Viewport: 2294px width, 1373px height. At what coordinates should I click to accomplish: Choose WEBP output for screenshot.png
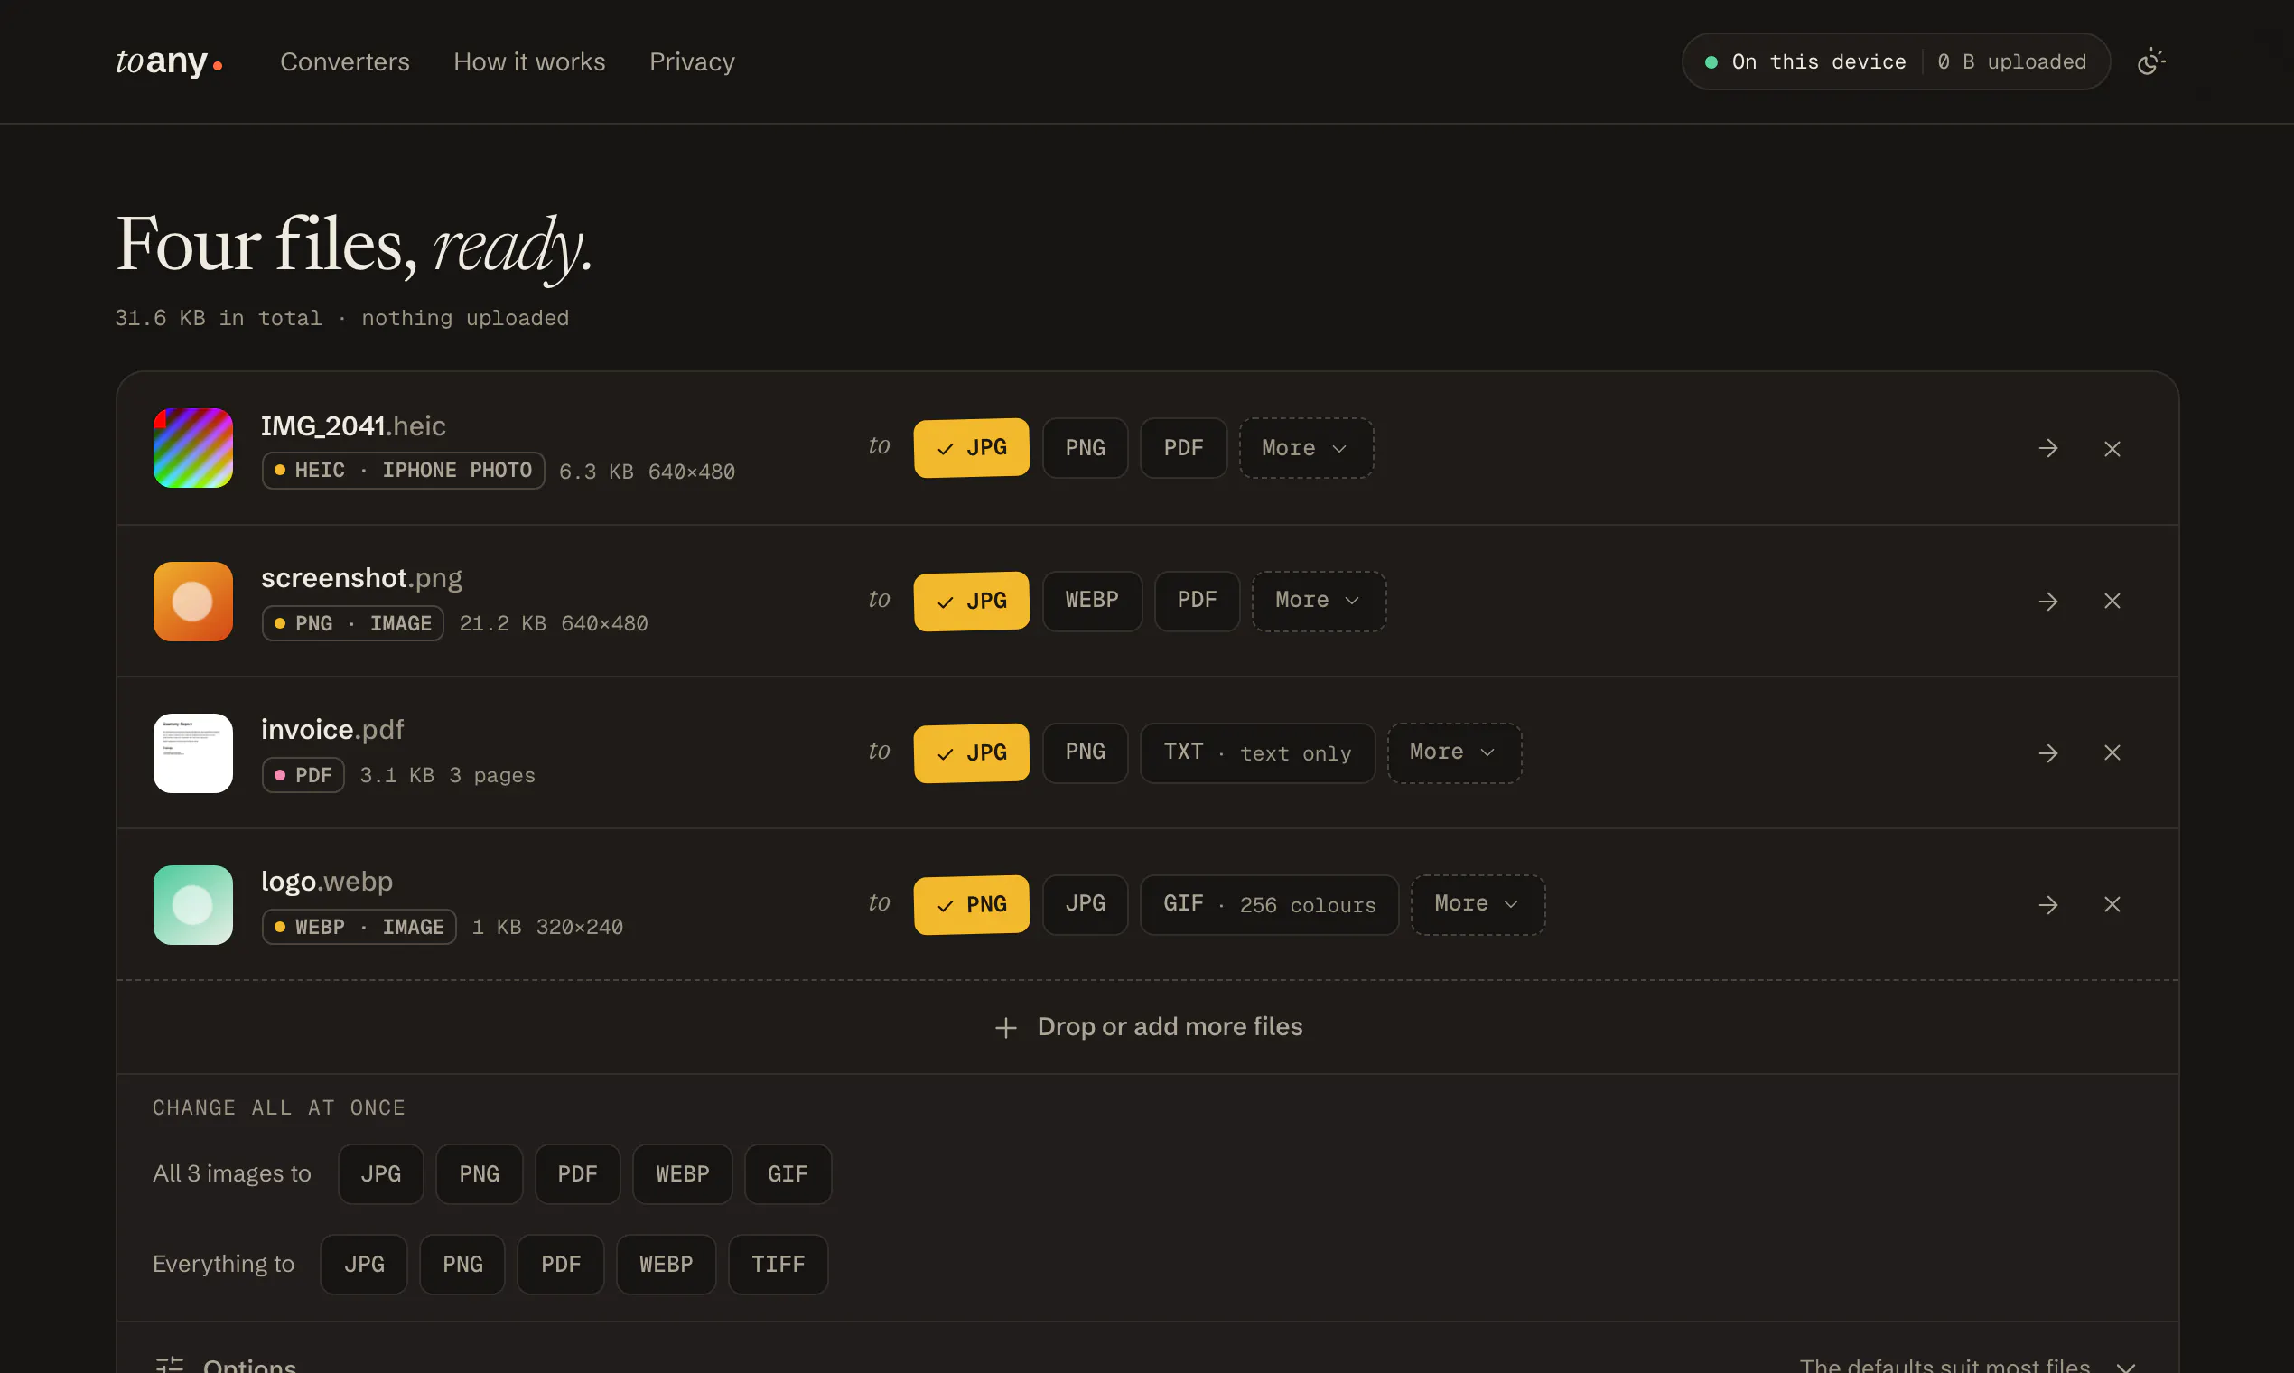point(1092,601)
